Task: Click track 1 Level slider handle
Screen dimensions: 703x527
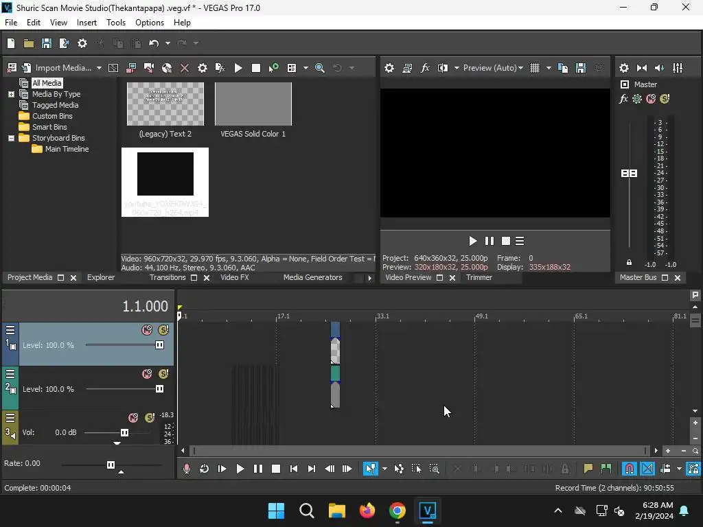Action: (x=159, y=345)
